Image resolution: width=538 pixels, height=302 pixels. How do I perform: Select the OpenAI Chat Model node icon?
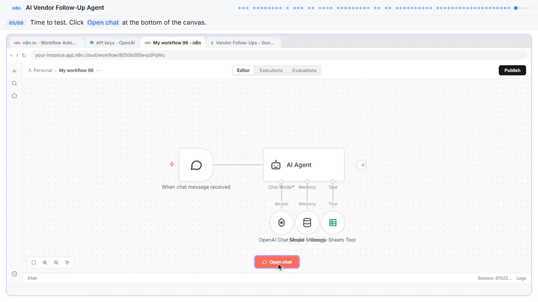[282, 223]
